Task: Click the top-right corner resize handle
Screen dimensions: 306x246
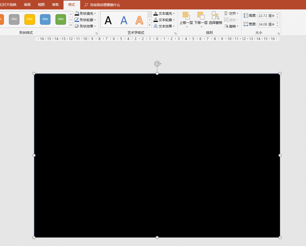Action: pyautogui.click(x=280, y=73)
